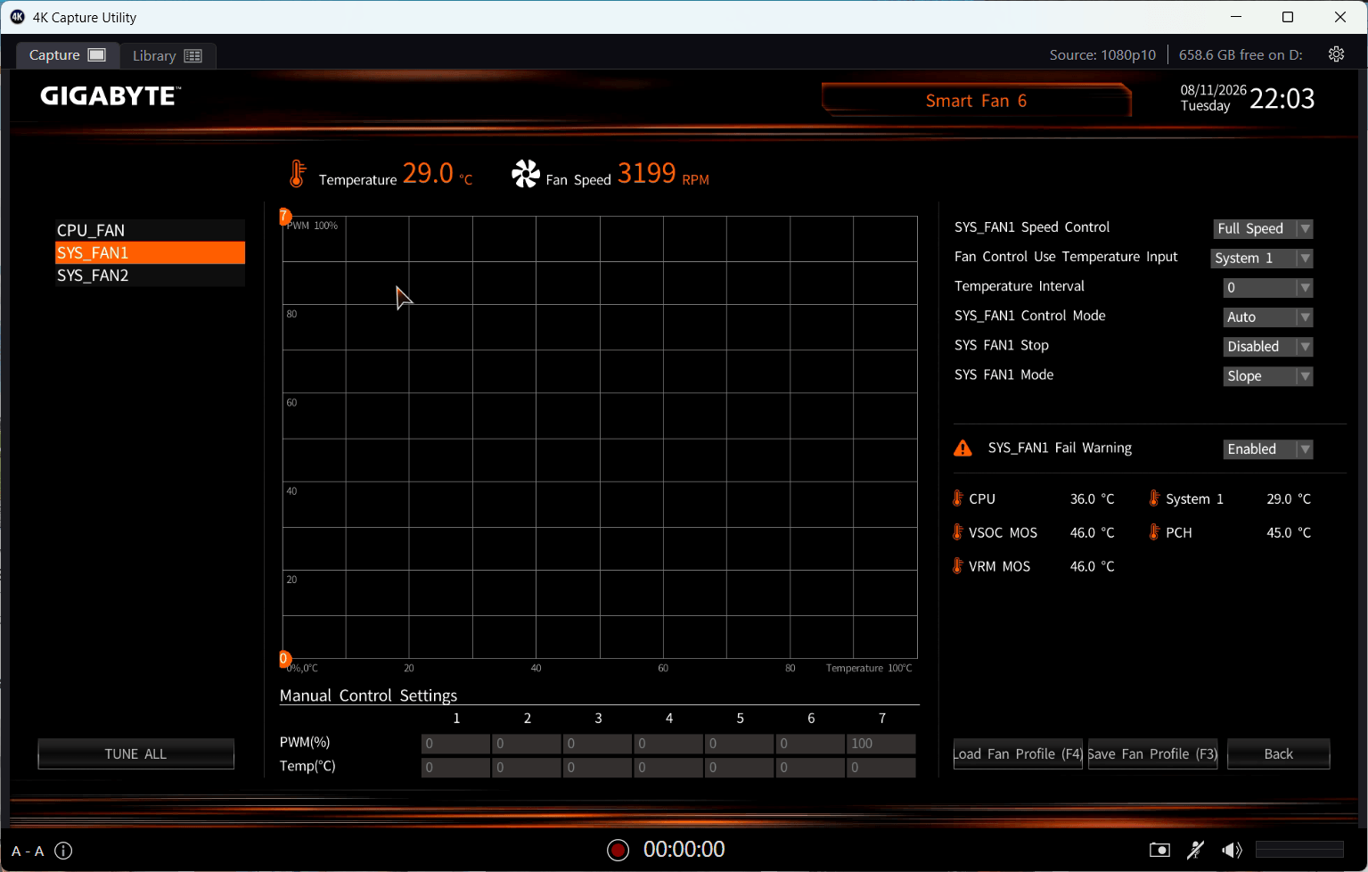The image size is (1368, 872).
Task: Click the Manual Control Settings heading
Action: point(368,695)
